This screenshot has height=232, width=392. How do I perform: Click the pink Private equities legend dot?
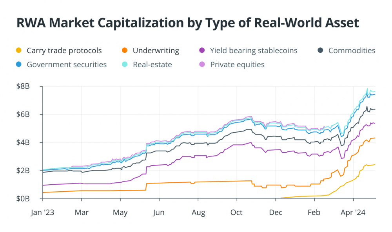coord(202,65)
